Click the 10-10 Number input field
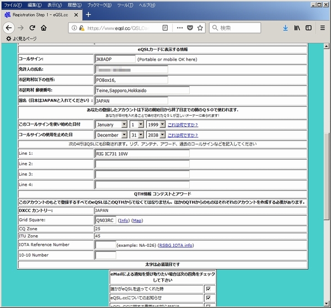 click(x=105, y=255)
